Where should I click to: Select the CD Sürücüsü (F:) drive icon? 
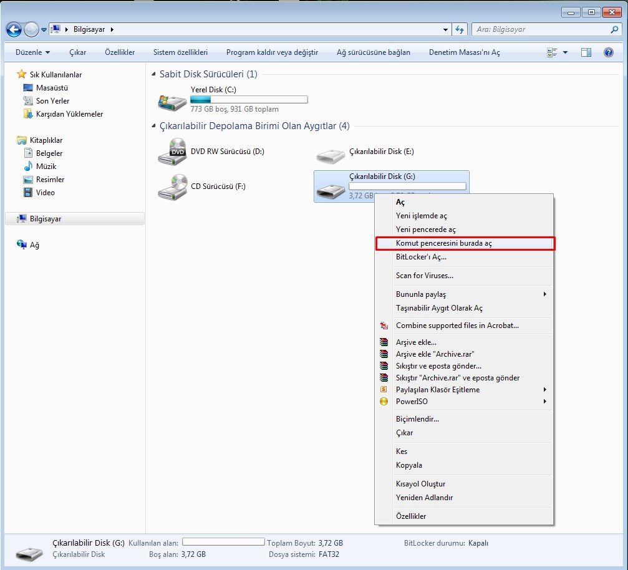click(x=171, y=186)
